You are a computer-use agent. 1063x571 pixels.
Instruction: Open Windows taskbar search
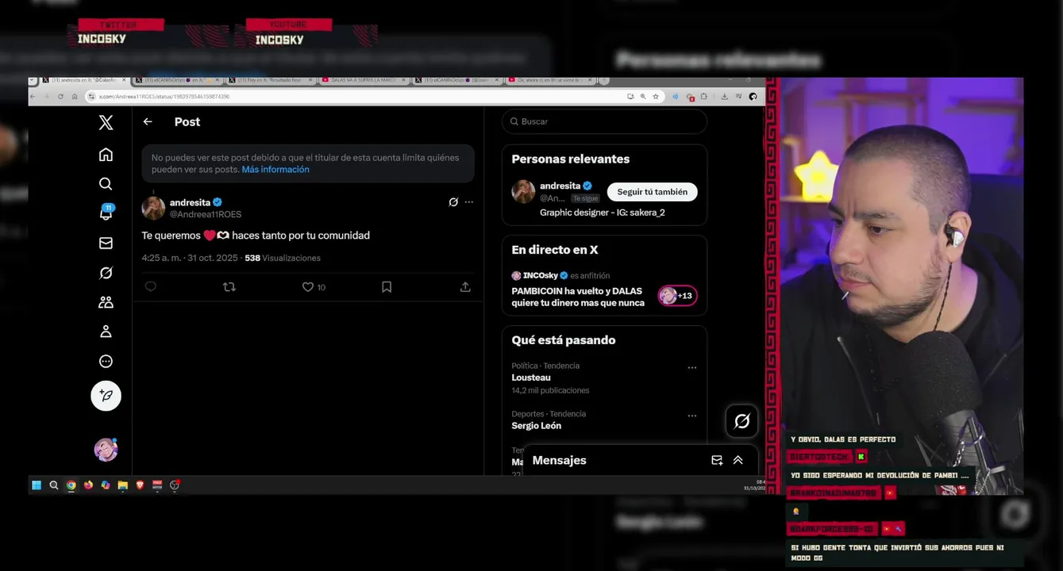54,485
